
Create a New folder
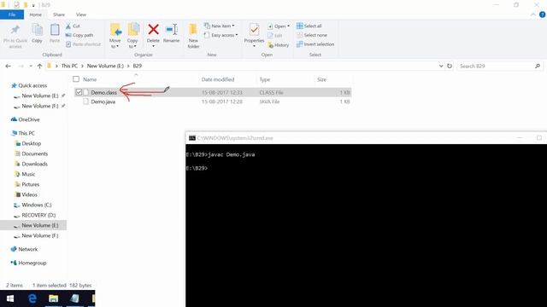(x=193, y=36)
